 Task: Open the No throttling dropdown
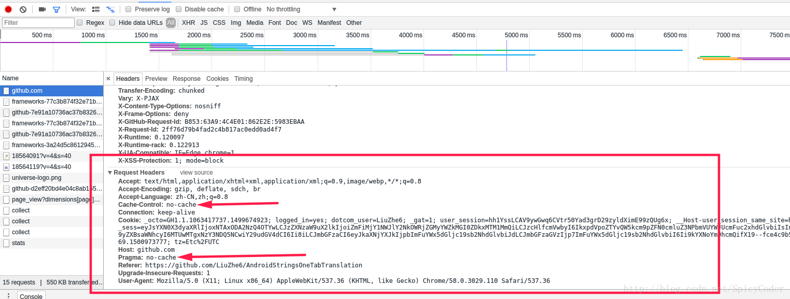coord(301,9)
